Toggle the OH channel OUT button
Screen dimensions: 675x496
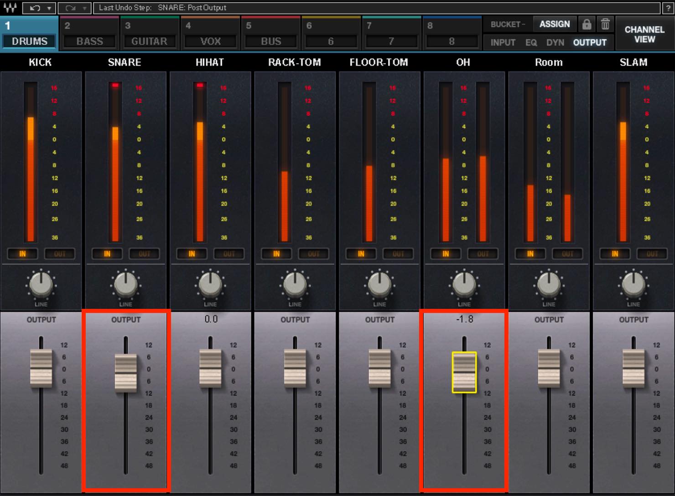[483, 254]
